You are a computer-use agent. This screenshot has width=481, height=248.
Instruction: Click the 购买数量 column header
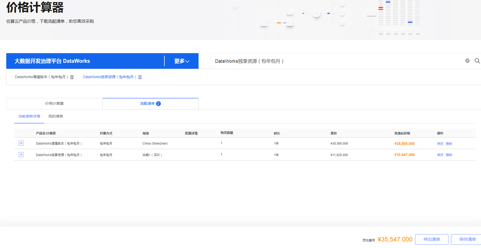pos(227,133)
